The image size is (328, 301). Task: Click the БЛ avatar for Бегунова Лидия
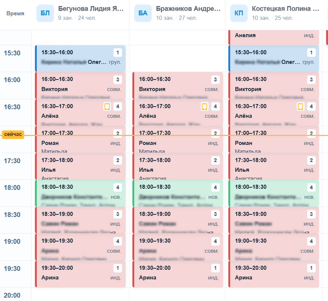click(x=45, y=13)
